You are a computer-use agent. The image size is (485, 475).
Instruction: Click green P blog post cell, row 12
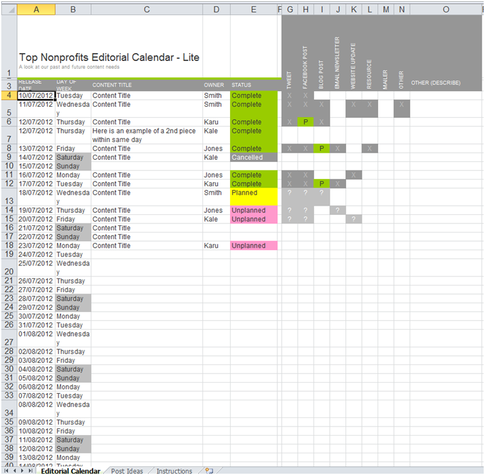point(322,183)
